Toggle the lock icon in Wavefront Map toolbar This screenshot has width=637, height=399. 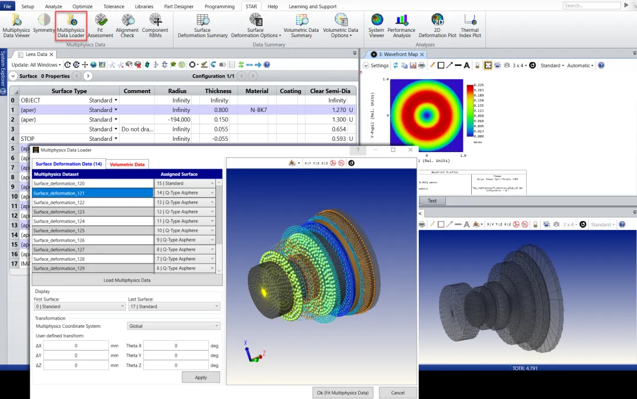tap(477, 65)
